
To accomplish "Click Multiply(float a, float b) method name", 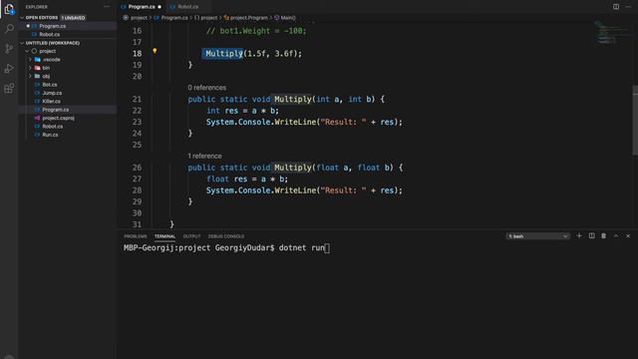I will [292, 168].
